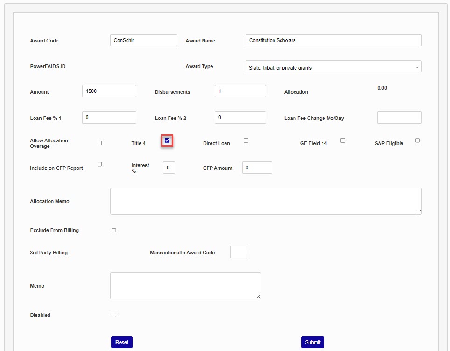
Task: Uncheck the Title 4 checkbox
Action: coord(167,140)
